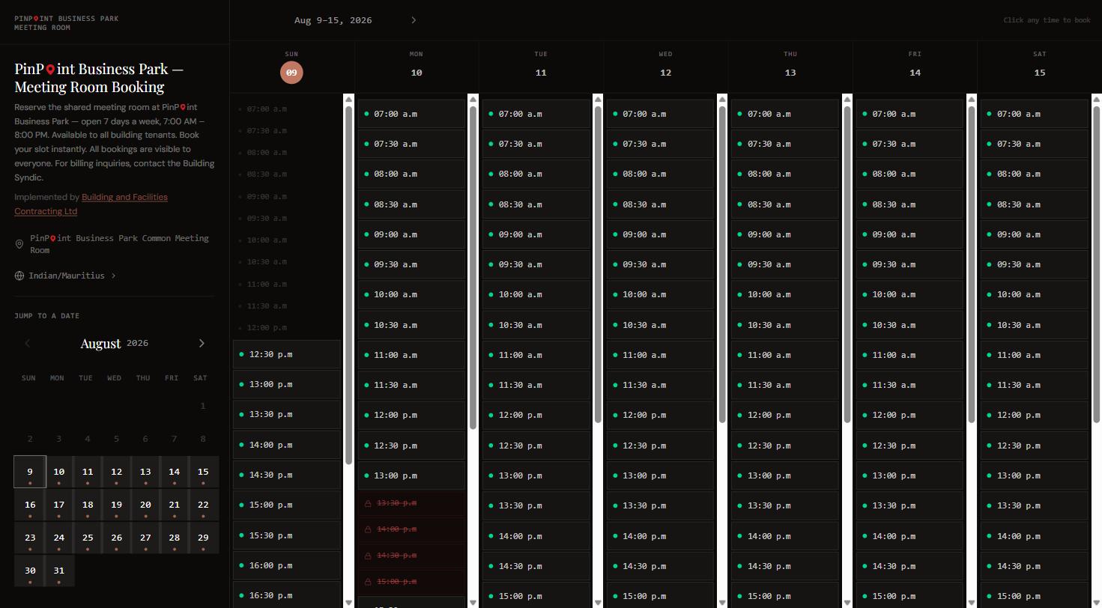Click the next month arrow beside August 2026
This screenshot has width=1102, height=608.
[202, 344]
